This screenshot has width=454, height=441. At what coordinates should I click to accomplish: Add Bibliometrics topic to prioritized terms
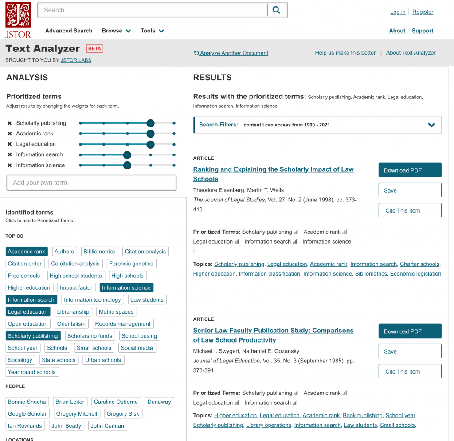pos(99,252)
